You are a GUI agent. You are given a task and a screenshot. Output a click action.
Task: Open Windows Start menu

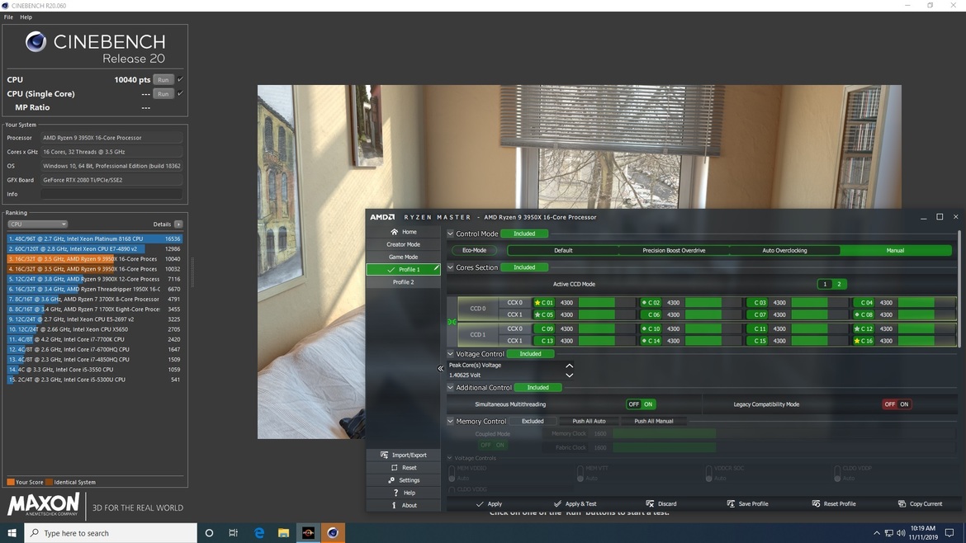[x=12, y=532]
